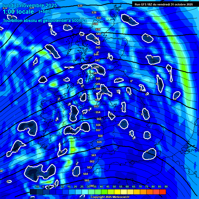Viewport: 199px width, 199px height.
Task: Click the '546' geopotential contour label
Action: point(97,67)
